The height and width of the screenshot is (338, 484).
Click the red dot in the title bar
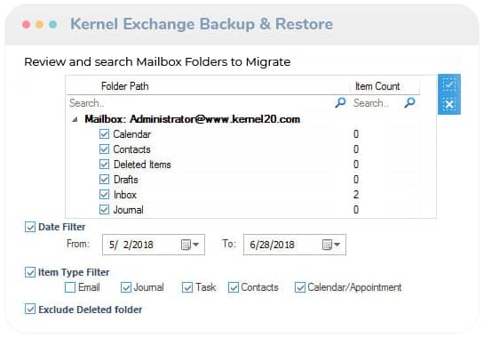pyautogui.click(x=27, y=24)
